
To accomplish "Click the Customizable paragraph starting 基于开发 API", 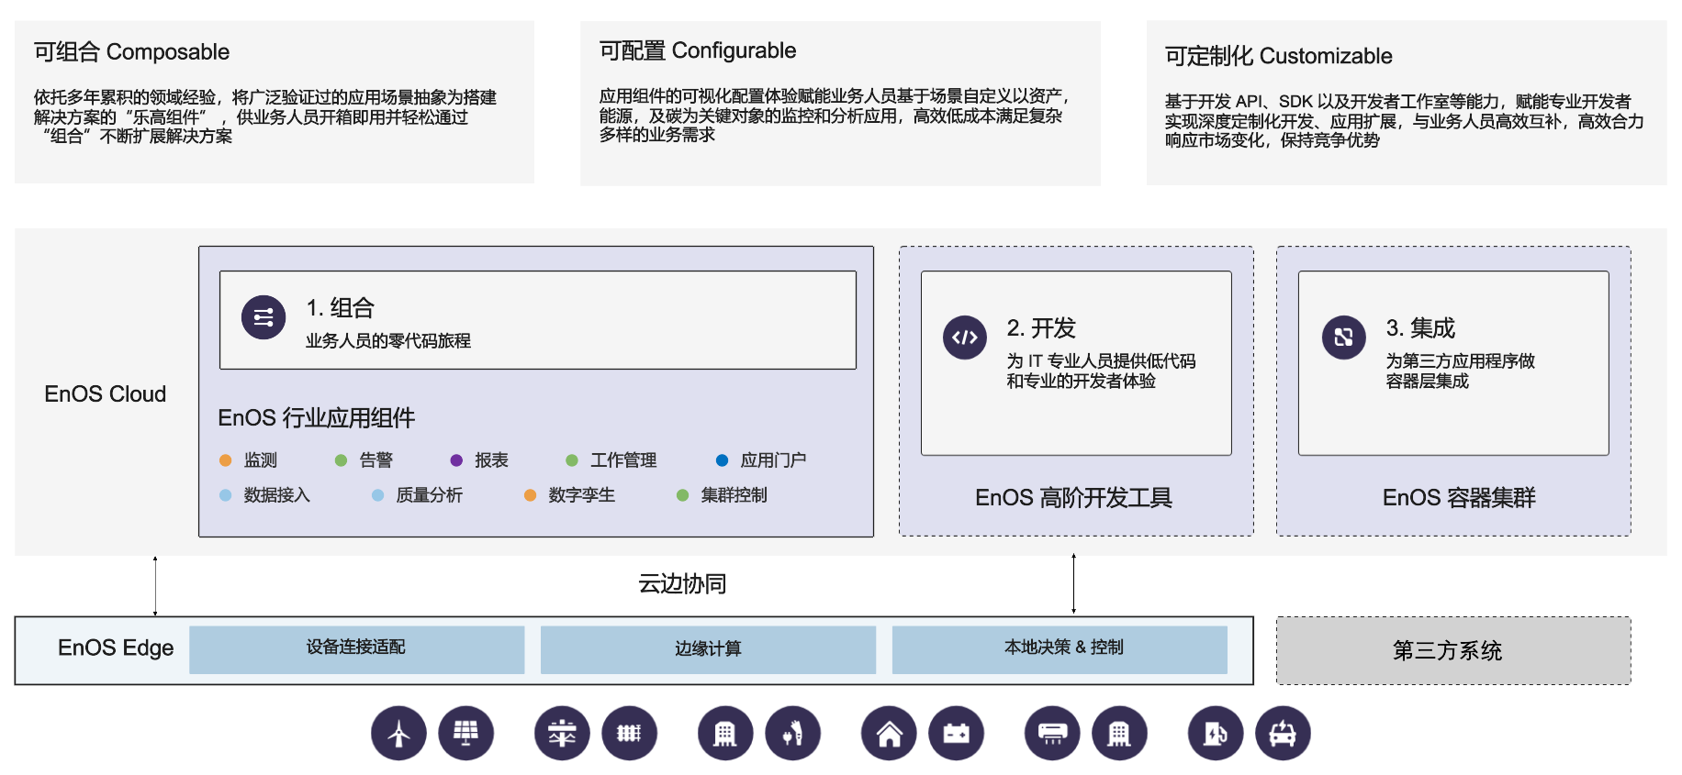I will pyautogui.click(x=1405, y=121).
